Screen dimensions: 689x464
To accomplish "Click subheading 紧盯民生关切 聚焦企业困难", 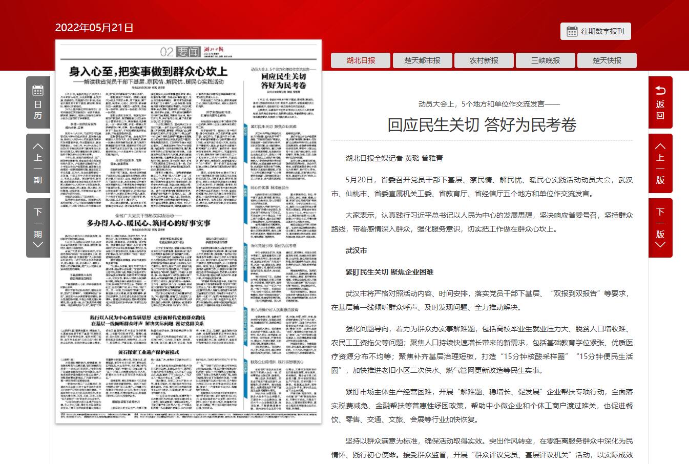I will [389, 272].
